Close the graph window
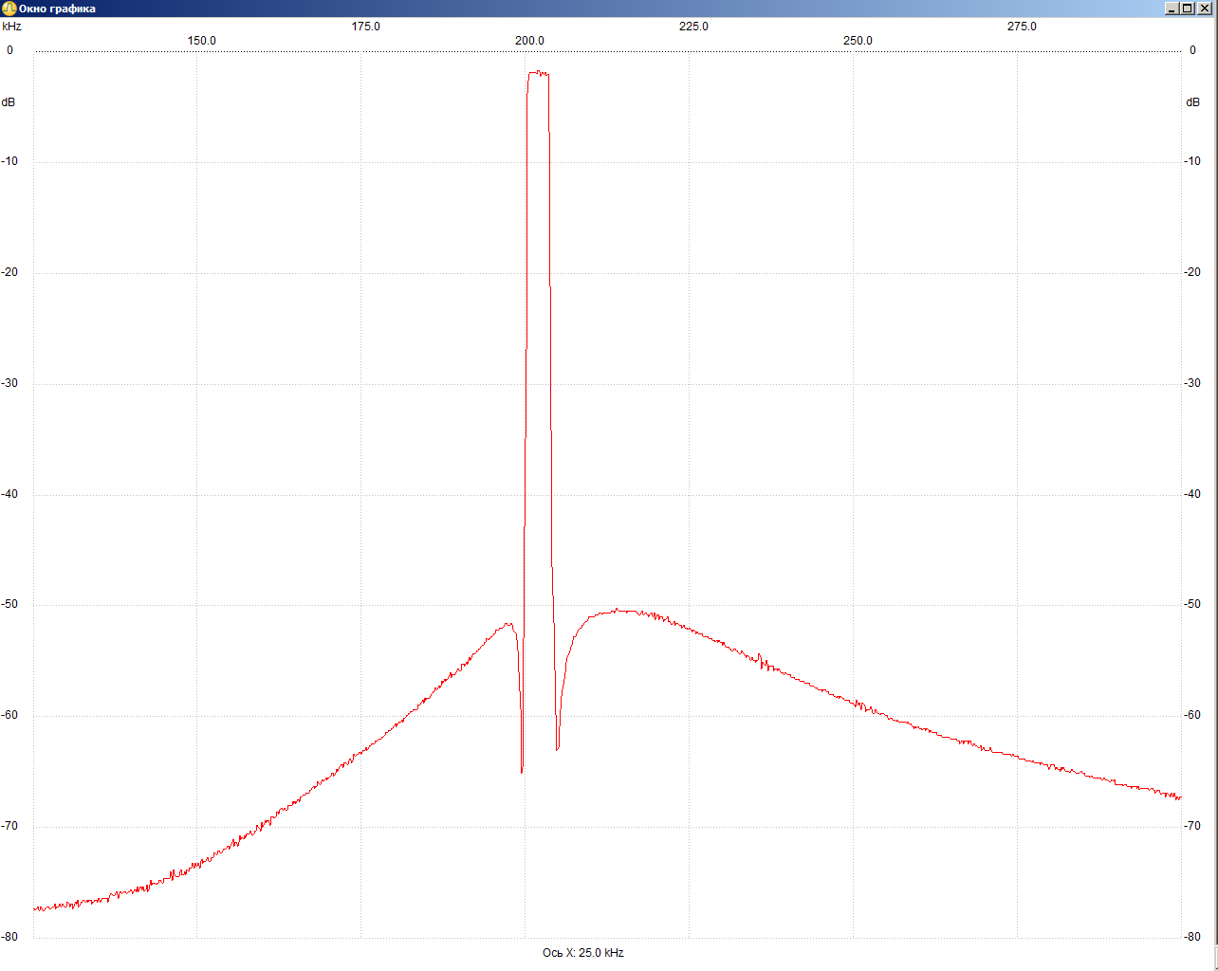The image size is (1218, 971). point(1206,9)
